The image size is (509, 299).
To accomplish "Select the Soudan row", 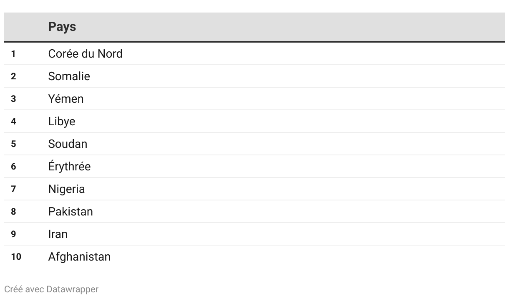I will (x=254, y=144).
